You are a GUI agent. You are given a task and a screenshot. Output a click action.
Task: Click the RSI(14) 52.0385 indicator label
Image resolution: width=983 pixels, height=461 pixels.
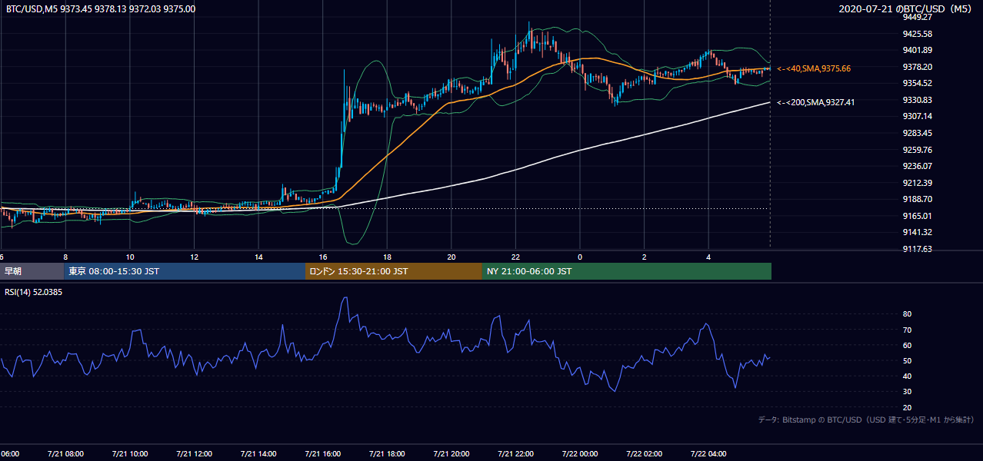pos(33,292)
